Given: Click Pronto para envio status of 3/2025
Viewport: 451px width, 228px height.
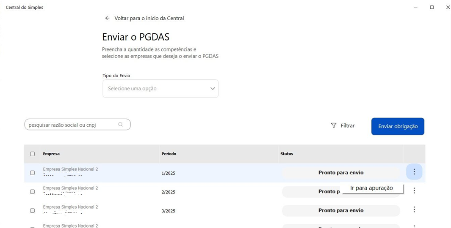Looking at the screenshot, I should 341,211.
